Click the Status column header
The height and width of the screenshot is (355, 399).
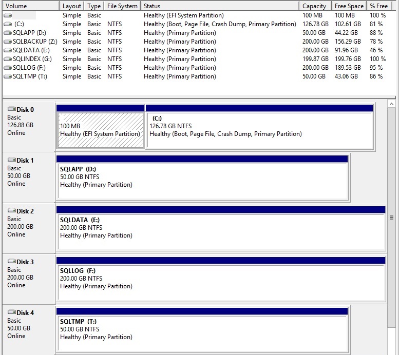pyautogui.click(x=220, y=6)
